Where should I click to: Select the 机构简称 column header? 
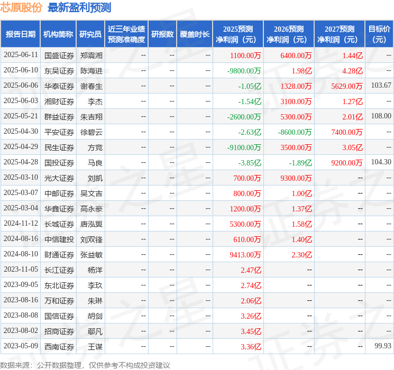pos(58,34)
